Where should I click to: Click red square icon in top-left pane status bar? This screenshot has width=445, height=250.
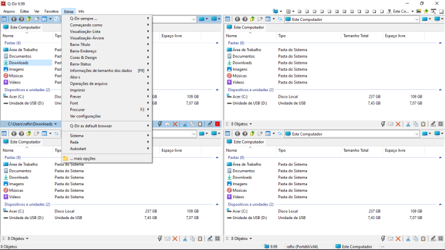pos(217,124)
